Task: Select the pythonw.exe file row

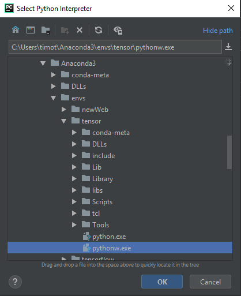Action: (x=120, y=248)
